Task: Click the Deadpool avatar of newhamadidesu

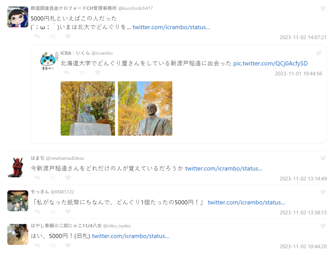Action: [x=18, y=167]
